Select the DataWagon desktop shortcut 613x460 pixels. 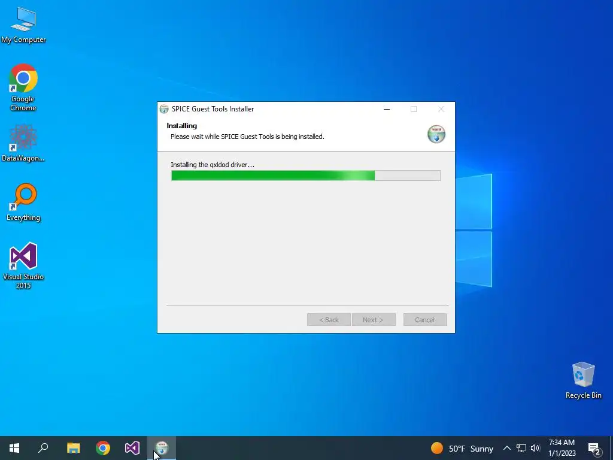click(23, 143)
